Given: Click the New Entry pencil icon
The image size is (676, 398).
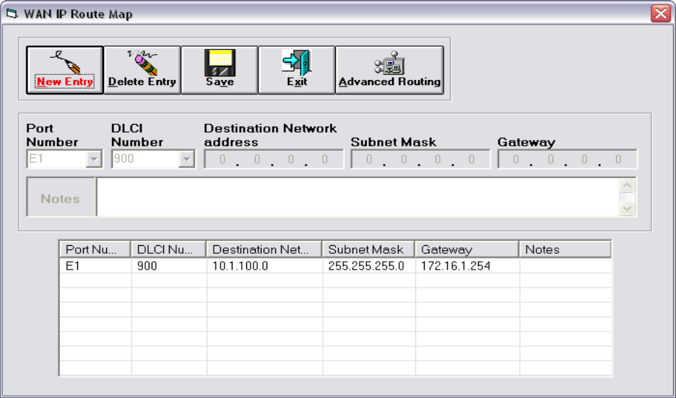Looking at the screenshot, I should 64,63.
